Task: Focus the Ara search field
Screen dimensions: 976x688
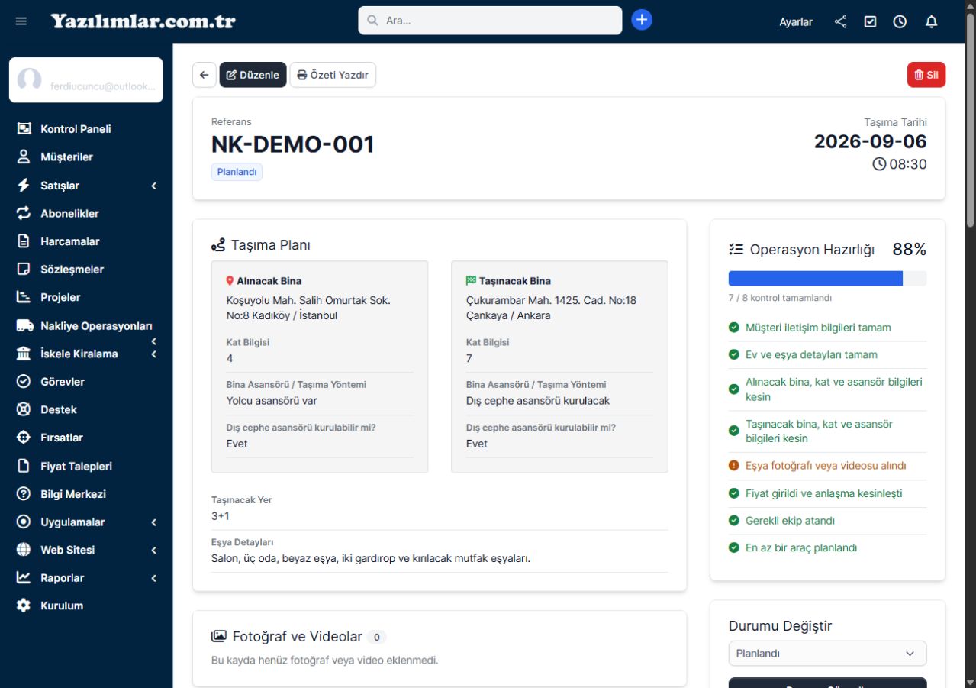Action: (490, 21)
